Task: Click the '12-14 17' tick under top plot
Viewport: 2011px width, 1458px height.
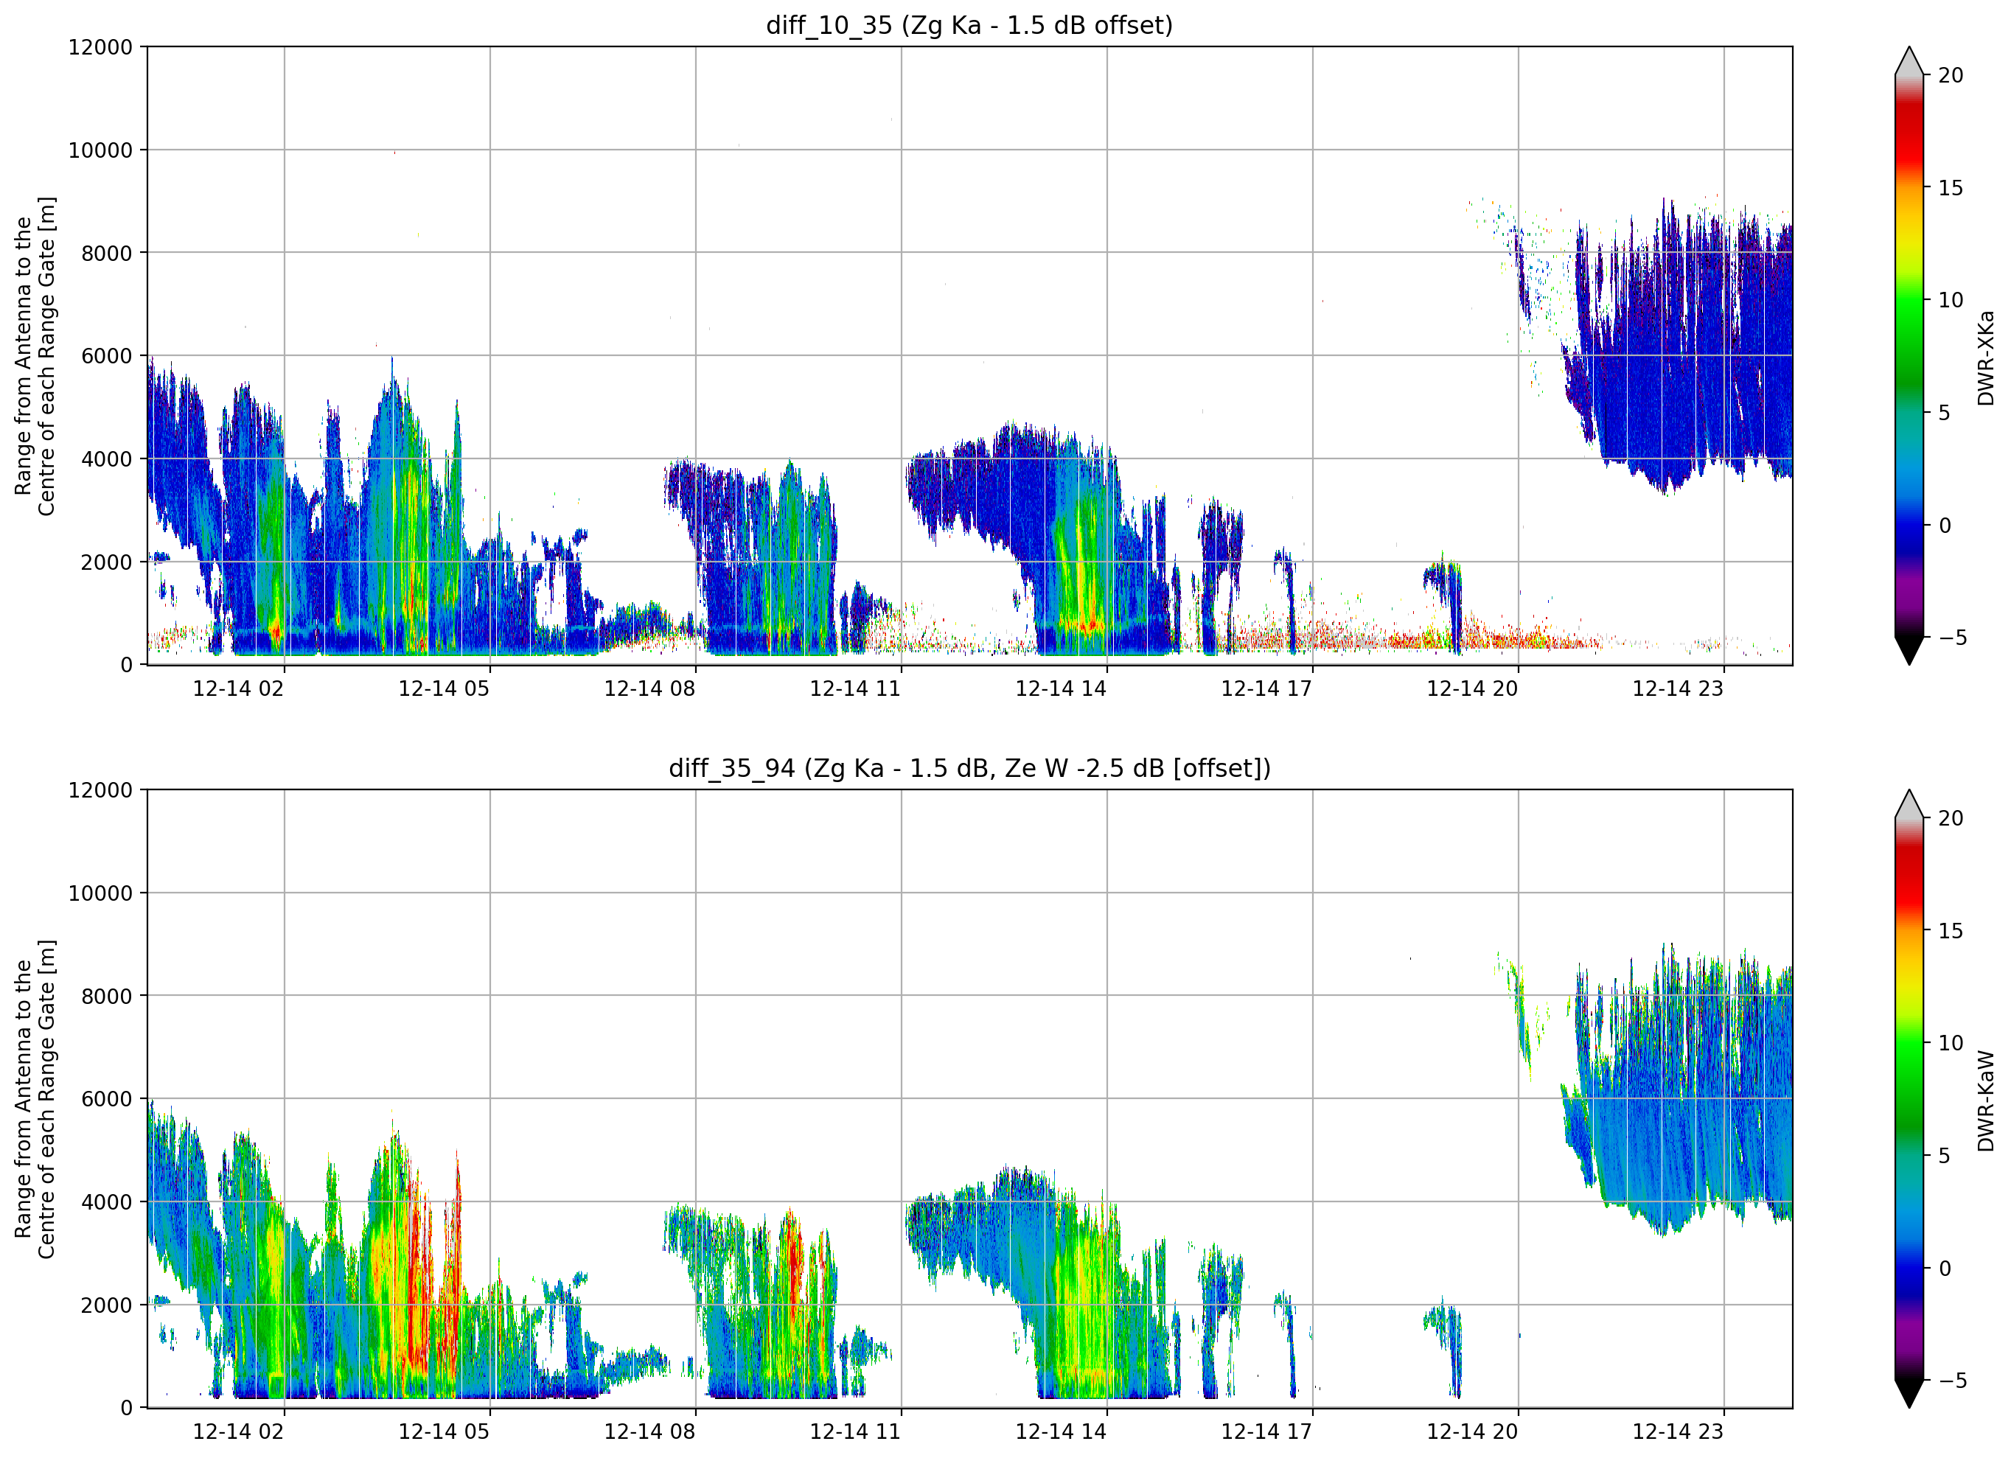Action: [x=1267, y=689]
